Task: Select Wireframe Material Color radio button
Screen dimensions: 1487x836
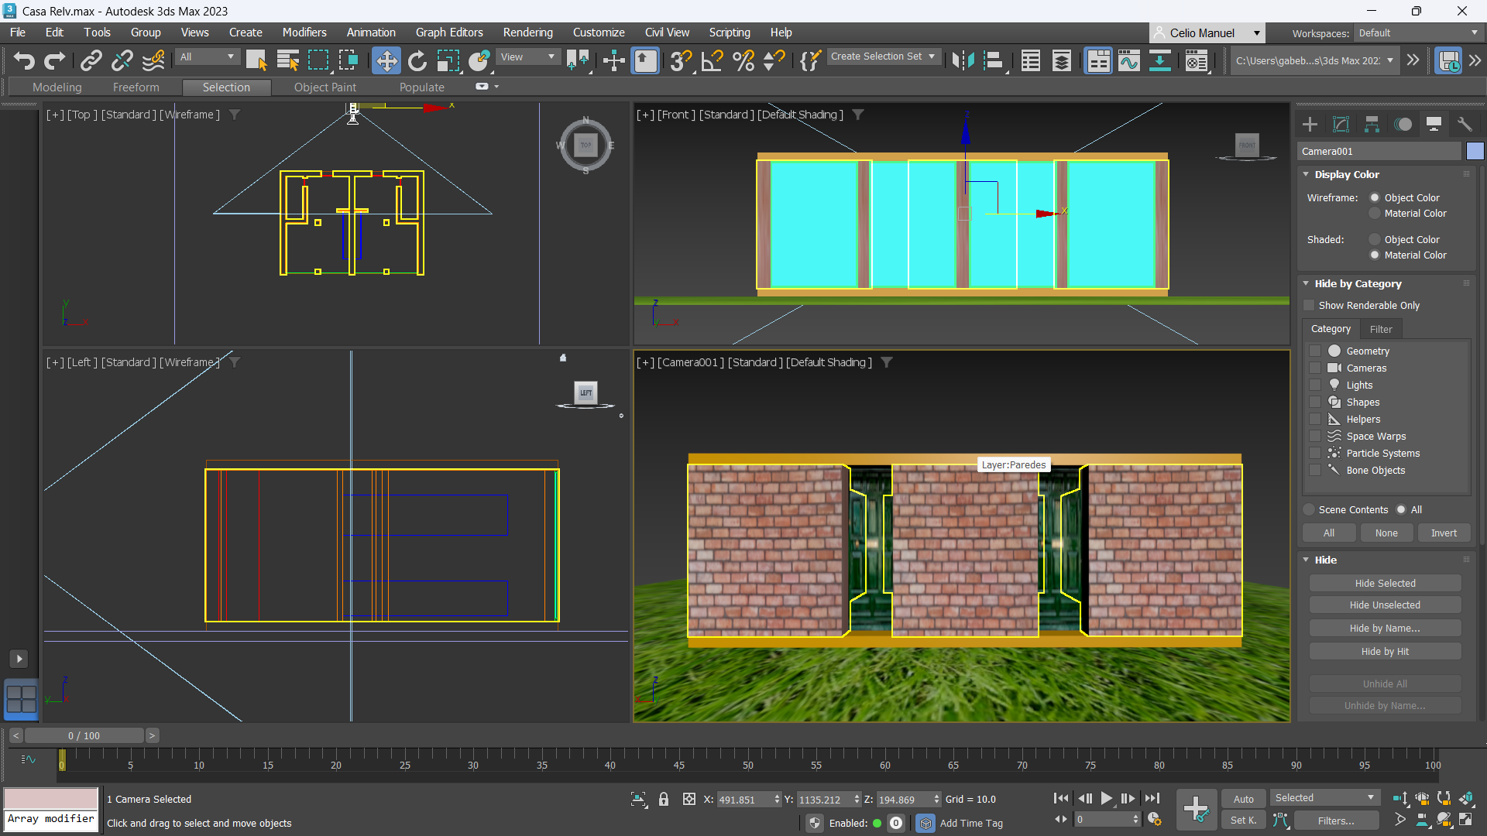Action: click(1375, 213)
